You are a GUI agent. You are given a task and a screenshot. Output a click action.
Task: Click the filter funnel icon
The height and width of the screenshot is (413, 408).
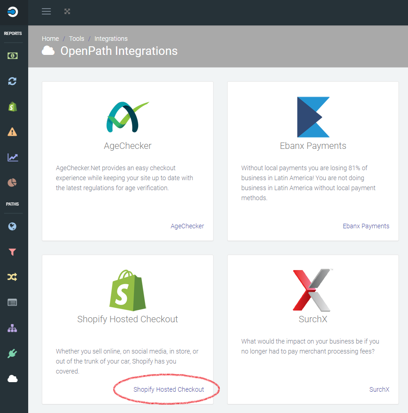click(13, 251)
